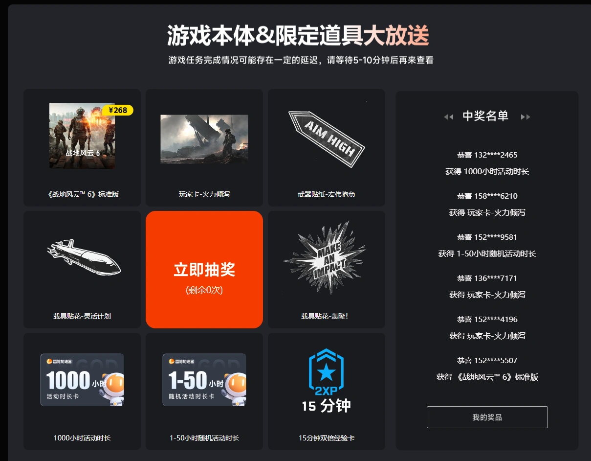Open 我的奖品 my prizes button
Screen dimensions: 591x461
487,417
